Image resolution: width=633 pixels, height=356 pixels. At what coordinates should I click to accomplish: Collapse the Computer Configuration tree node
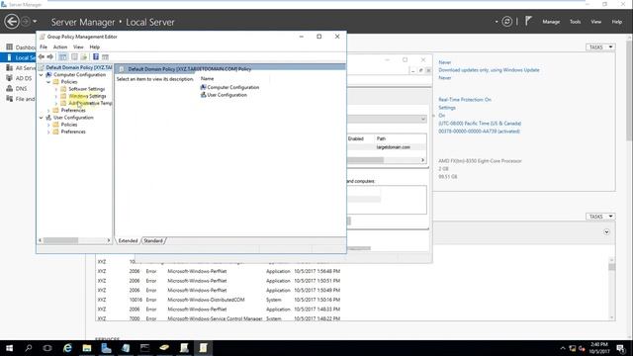[42, 75]
